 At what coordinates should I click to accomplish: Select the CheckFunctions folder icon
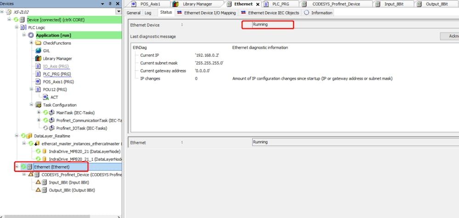click(x=39, y=43)
